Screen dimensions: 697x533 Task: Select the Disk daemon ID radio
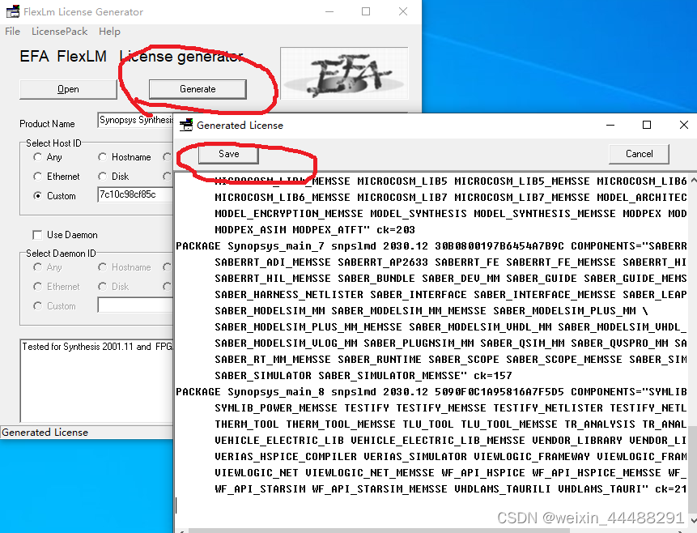point(103,287)
